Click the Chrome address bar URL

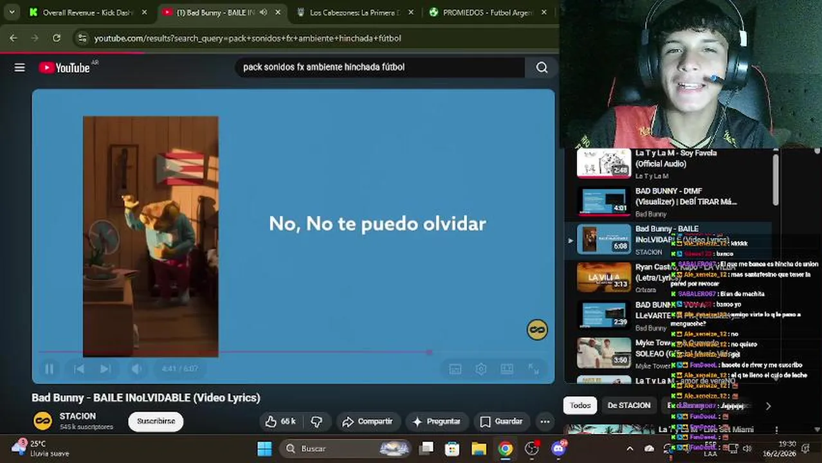point(248,38)
